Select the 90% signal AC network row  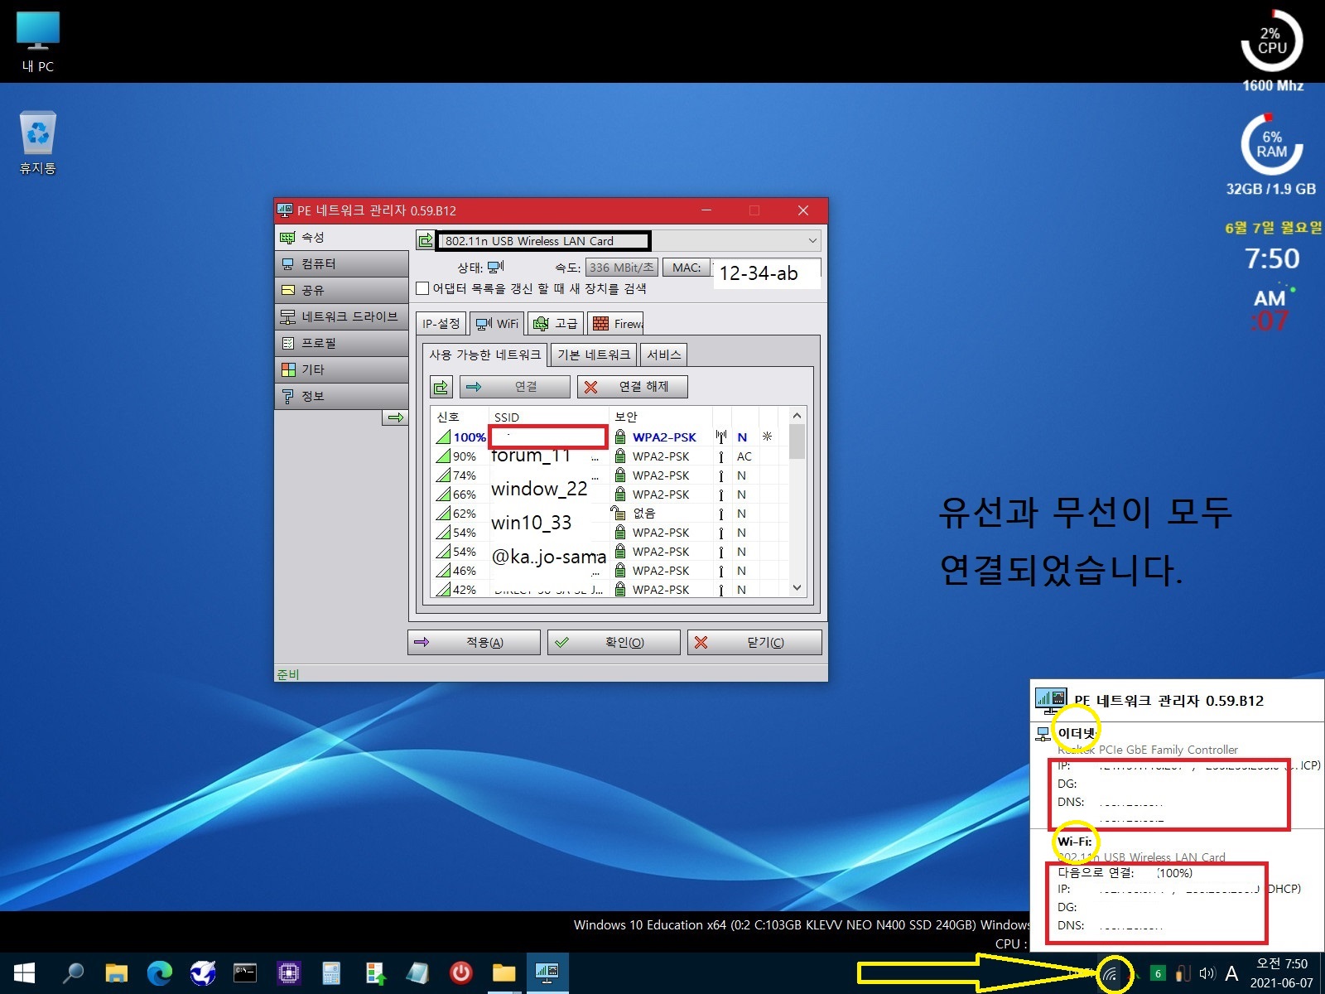coord(609,456)
